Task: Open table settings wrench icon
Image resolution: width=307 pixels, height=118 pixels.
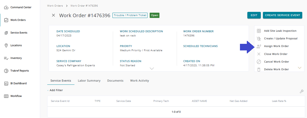Action: coord(301,91)
